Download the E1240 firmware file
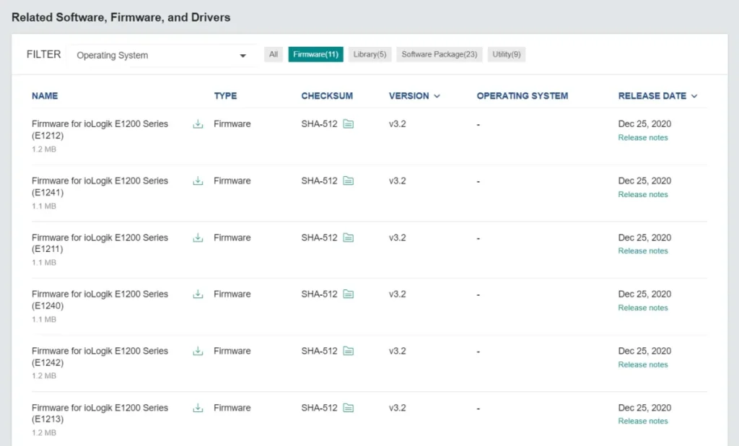The height and width of the screenshot is (446, 739). 198,294
